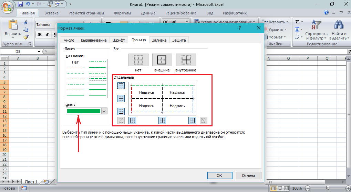Toggle right border button
Screen dimensions: 351x192
coord(192,121)
